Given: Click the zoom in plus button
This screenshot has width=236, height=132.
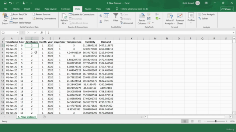Looking at the screenshot, I should (x=226, y=121).
